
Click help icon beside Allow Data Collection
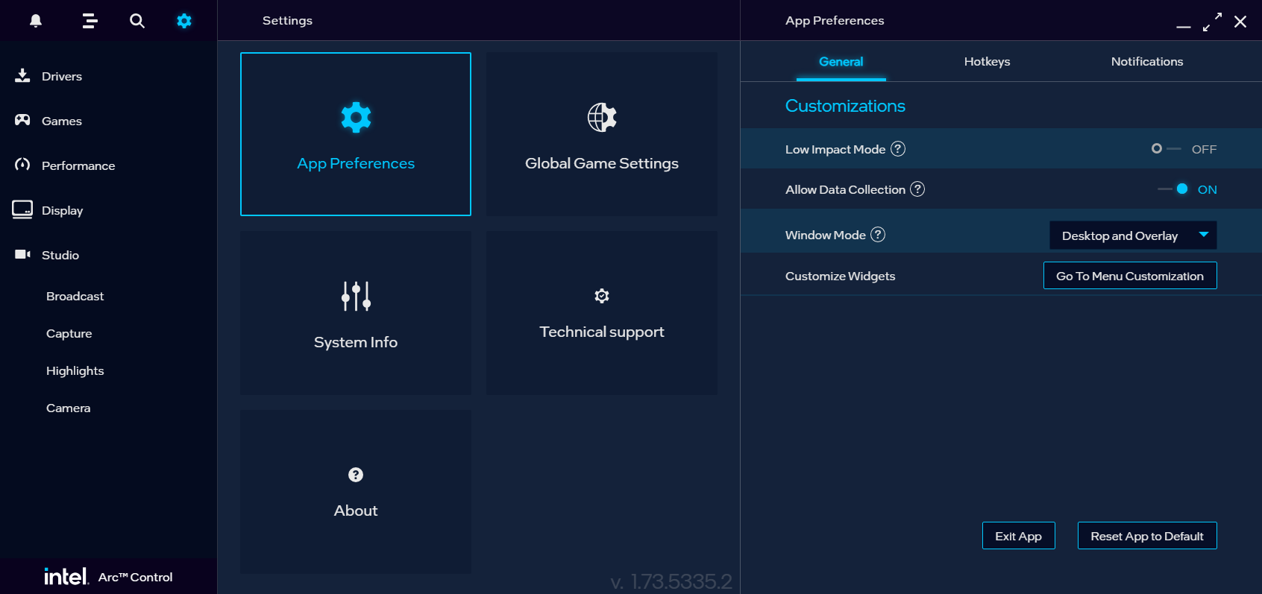(x=917, y=189)
